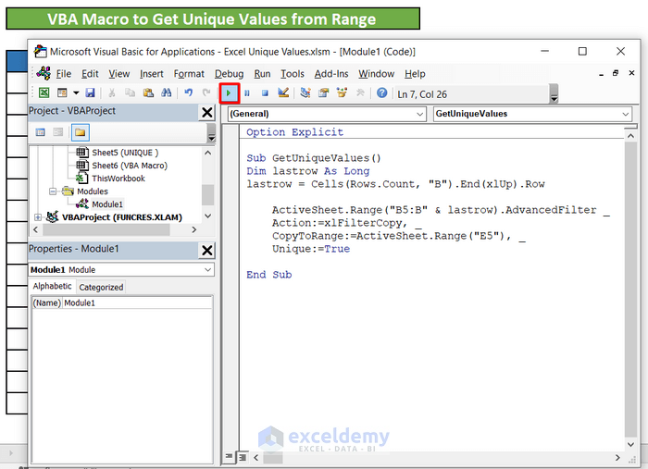Image resolution: width=648 pixels, height=469 pixels.
Task: Click the View Object icon in Project pane
Action: [x=58, y=132]
